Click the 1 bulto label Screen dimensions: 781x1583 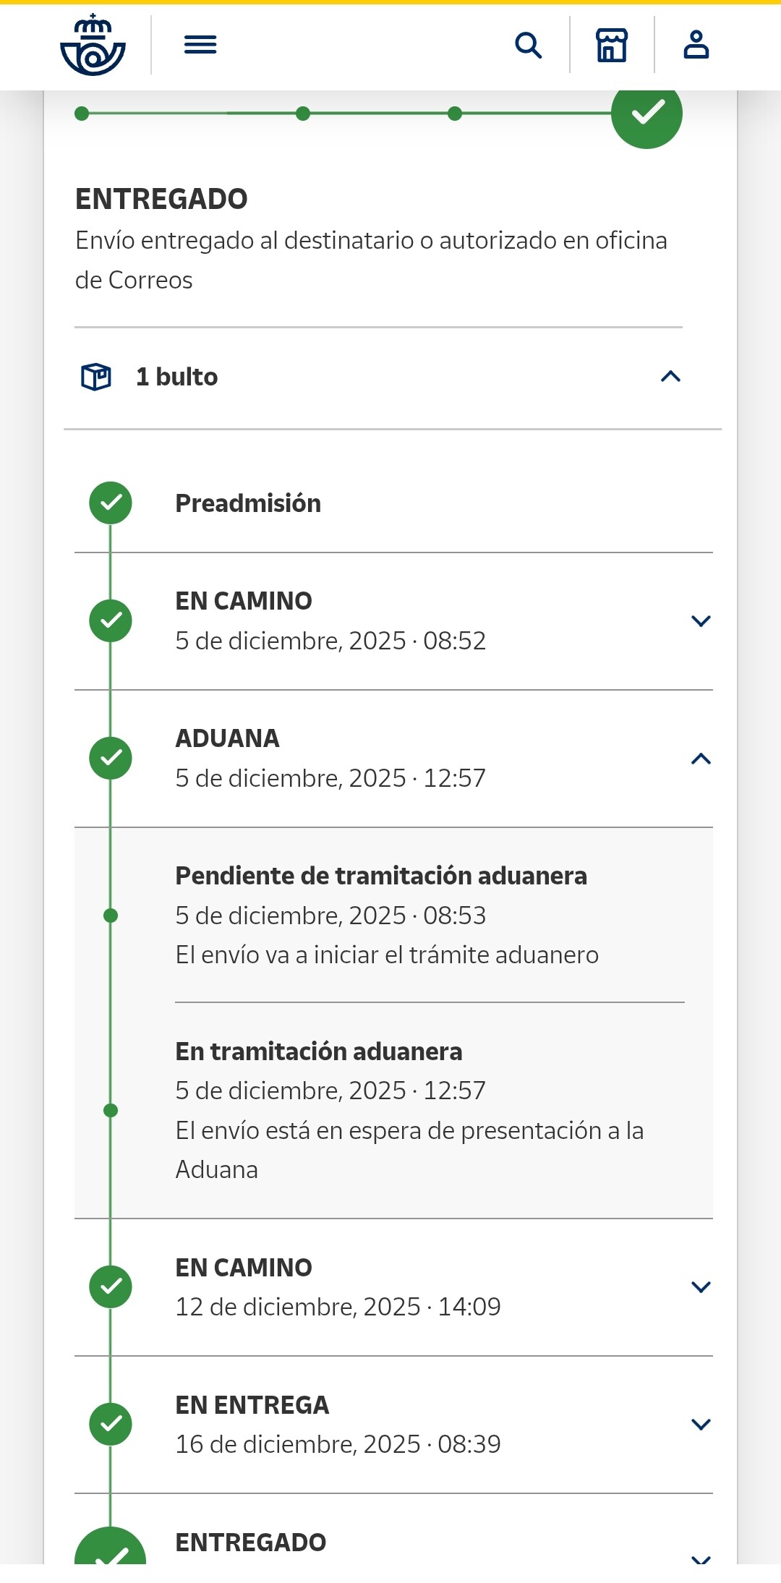pyautogui.click(x=176, y=377)
